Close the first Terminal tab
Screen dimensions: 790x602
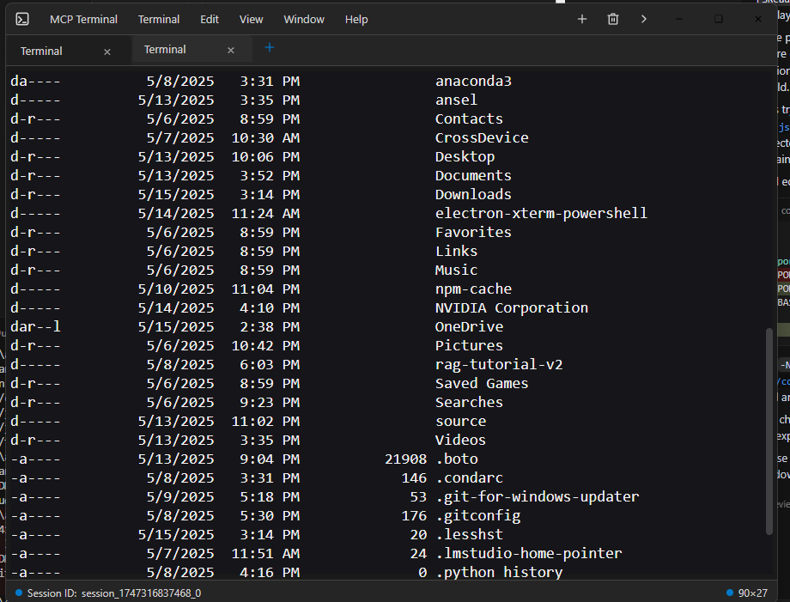click(106, 52)
